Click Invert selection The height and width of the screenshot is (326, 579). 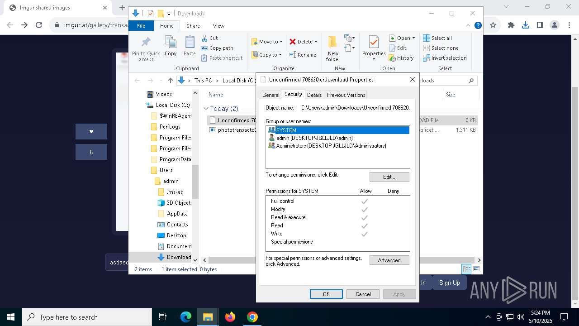445,58
